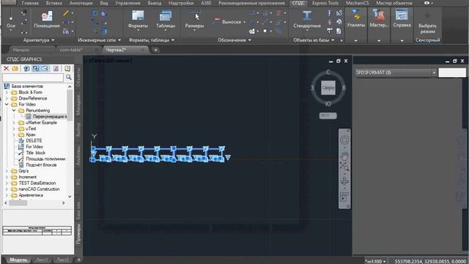Open the Выноски (Leaders) tool
This screenshot has height=264, width=469.
[229, 22]
